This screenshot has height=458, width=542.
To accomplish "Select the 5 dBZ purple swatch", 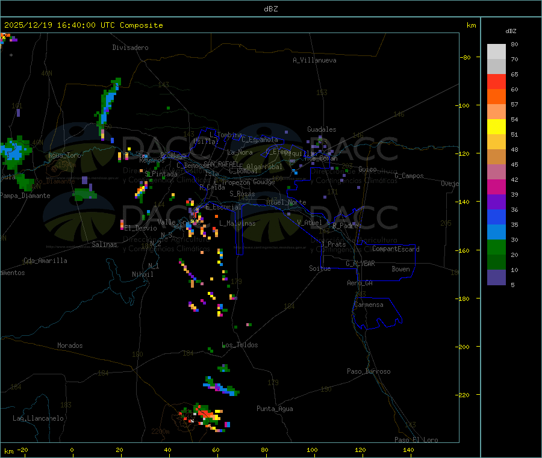I will pos(496,277).
